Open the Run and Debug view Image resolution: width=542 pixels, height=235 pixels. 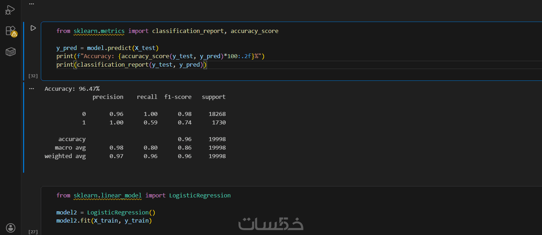coord(10,10)
